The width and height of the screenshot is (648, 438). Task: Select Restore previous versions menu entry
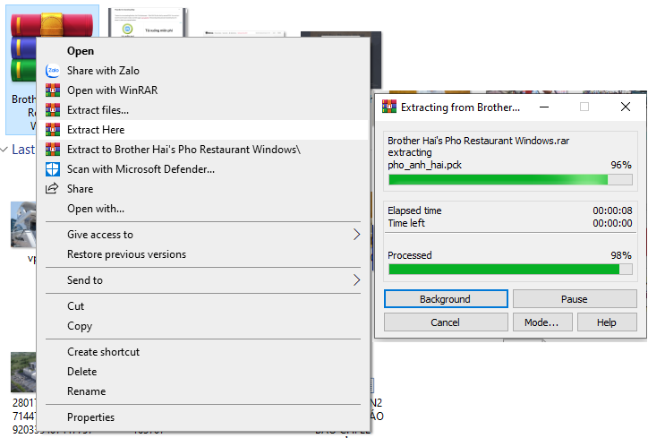[126, 254]
